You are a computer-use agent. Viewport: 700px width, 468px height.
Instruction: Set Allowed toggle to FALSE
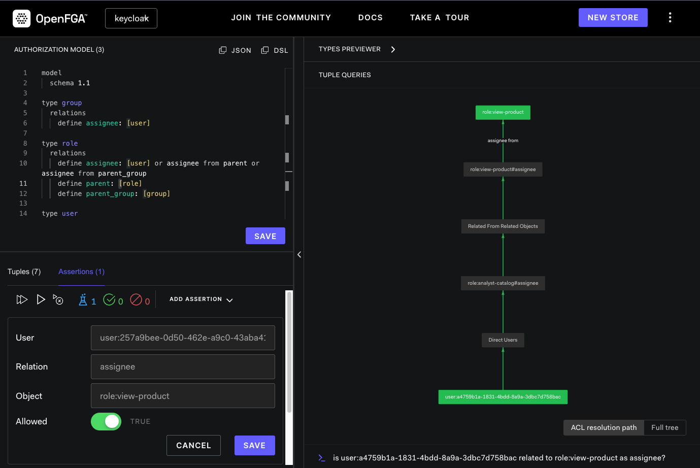point(106,421)
